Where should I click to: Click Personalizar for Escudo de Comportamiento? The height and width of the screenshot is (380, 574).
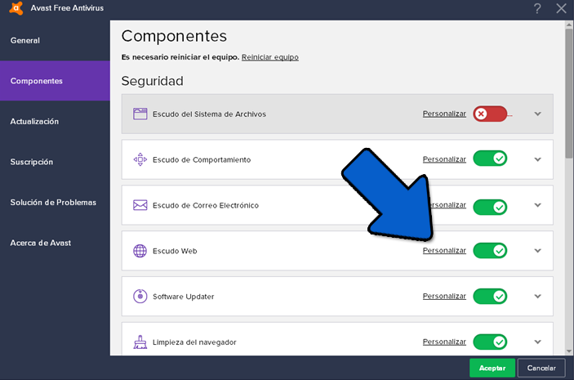coord(444,159)
